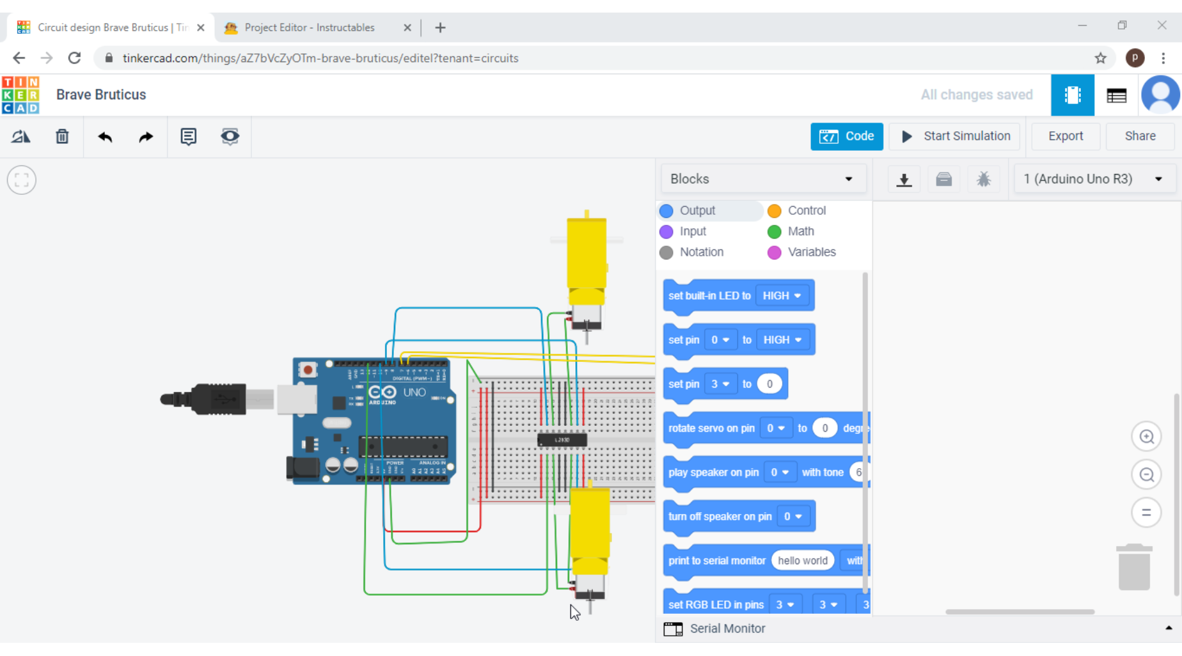Click the rotate component icon
Screen dimensions: 1182x656
(21, 136)
